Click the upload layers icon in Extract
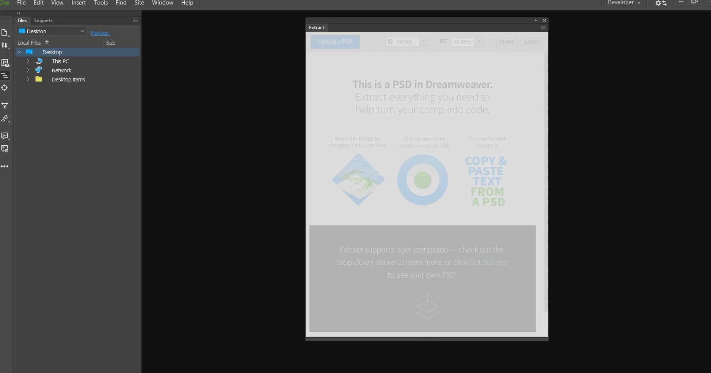711x373 pixels. point(427,306)
